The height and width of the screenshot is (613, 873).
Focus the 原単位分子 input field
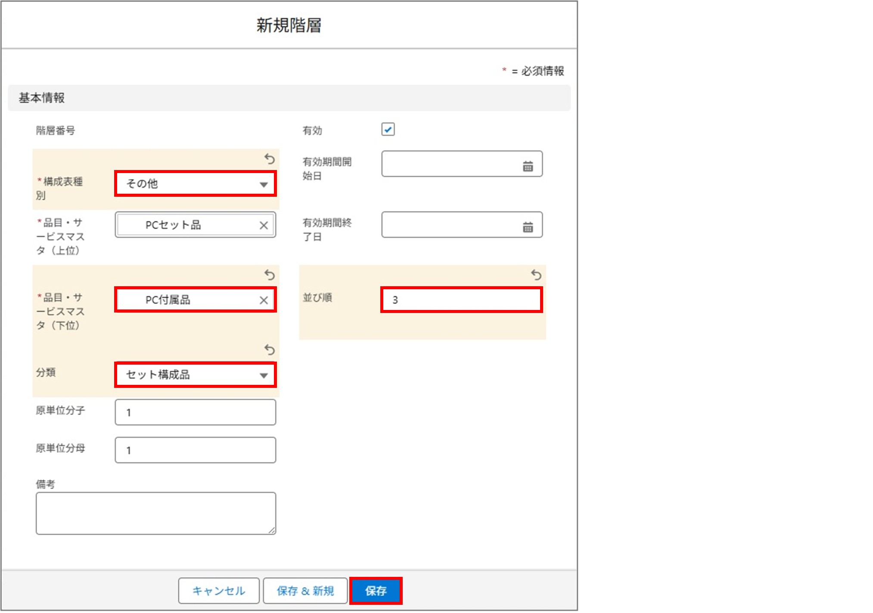tap(196, 412)
